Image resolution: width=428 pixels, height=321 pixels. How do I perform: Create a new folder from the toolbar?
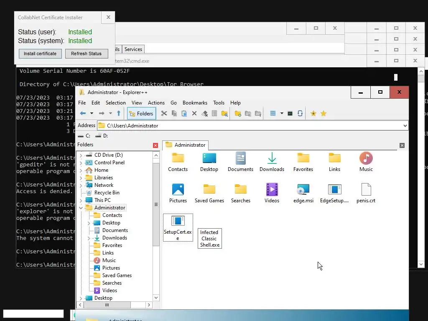238,113
